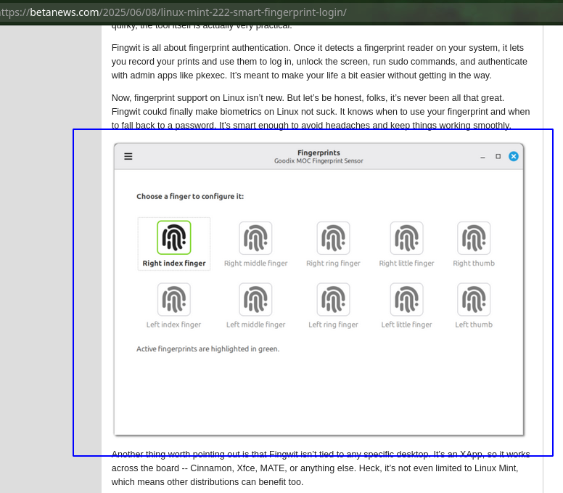Select the Right index finger fingerprint icon
The image size is (563, 493).
tap(174, 238)
